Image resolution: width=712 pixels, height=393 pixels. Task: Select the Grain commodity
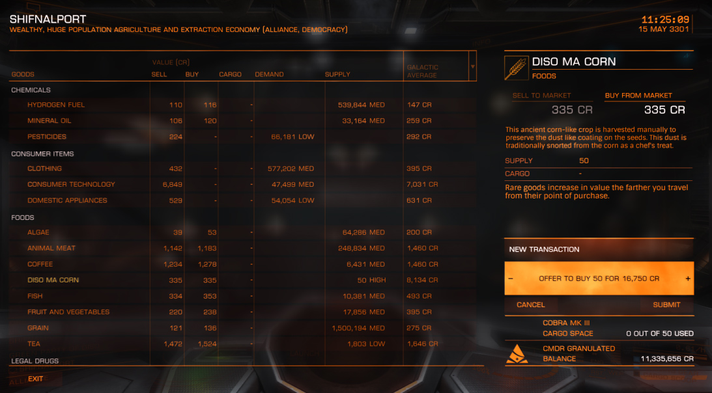click(x=242, y=328)
